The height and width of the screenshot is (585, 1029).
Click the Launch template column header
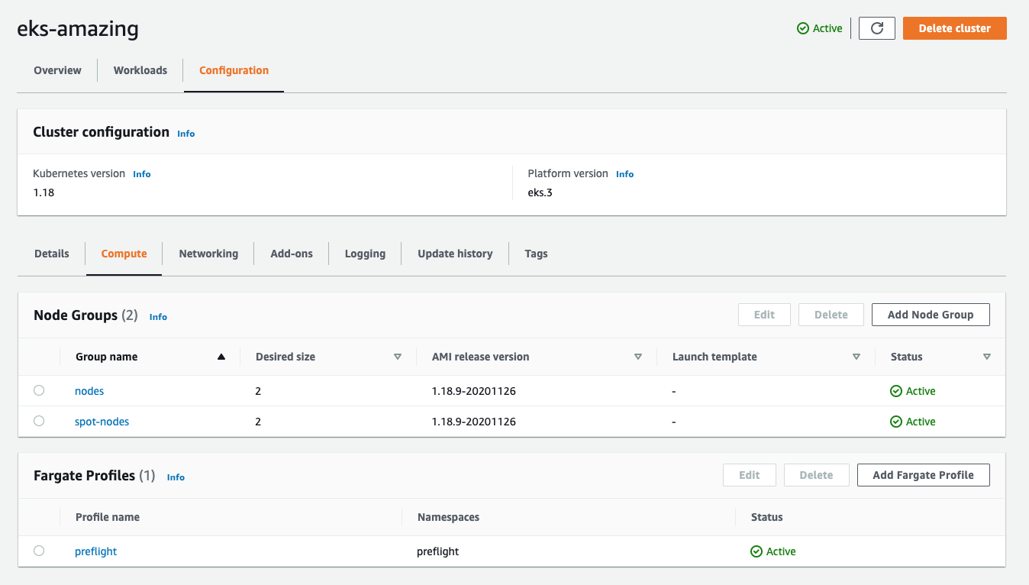click(714, 357)
